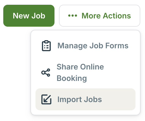This screenshot has width=145, height=121.
Task: Share booking via connected-dots icon
Action: 46,72
